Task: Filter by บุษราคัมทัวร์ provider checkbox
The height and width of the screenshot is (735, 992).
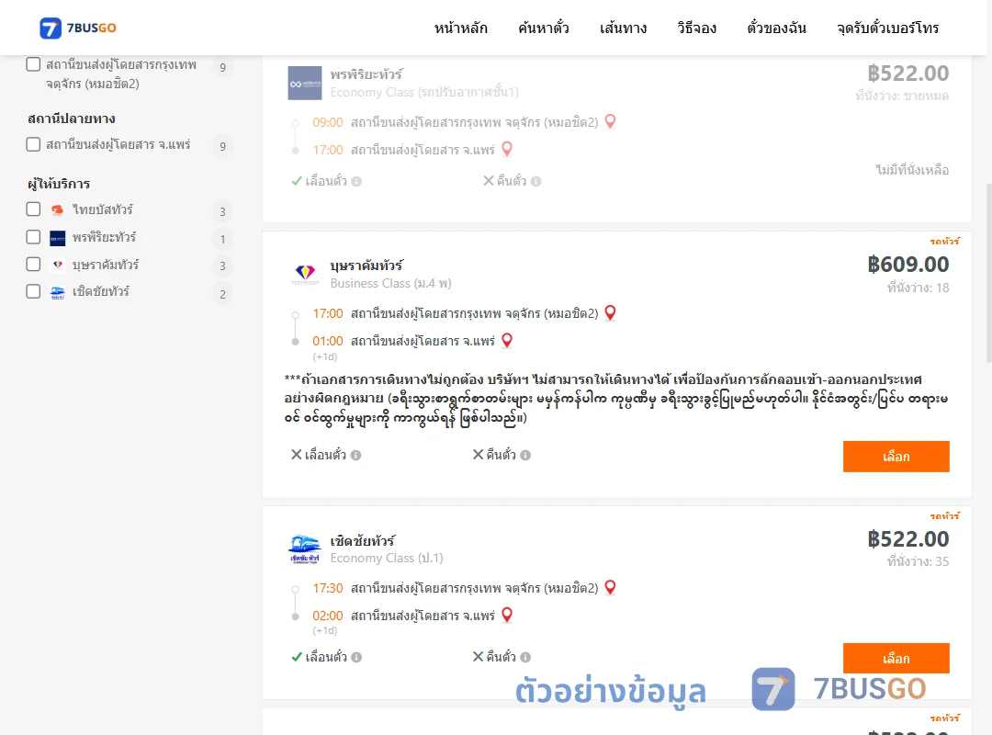Action: coord(34,264)
